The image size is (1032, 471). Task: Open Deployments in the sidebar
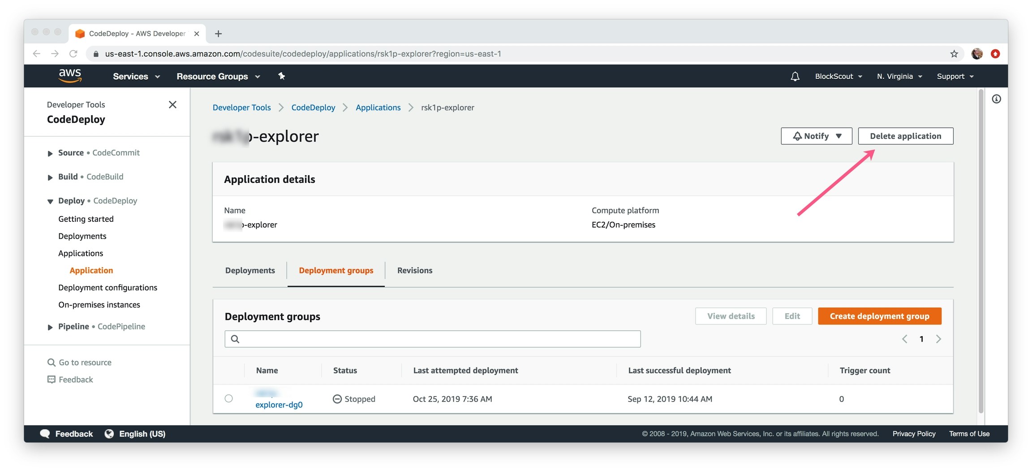click(x=82, y=236)
